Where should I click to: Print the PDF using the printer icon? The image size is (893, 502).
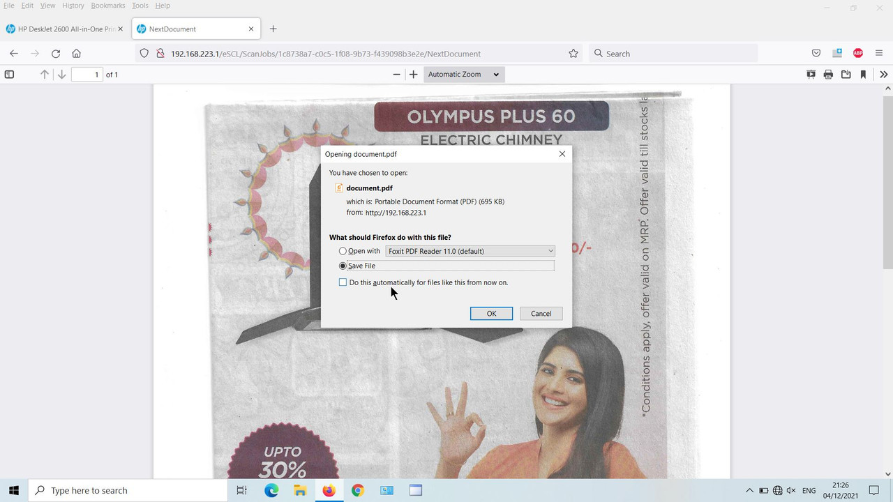[x=828, y=75]
